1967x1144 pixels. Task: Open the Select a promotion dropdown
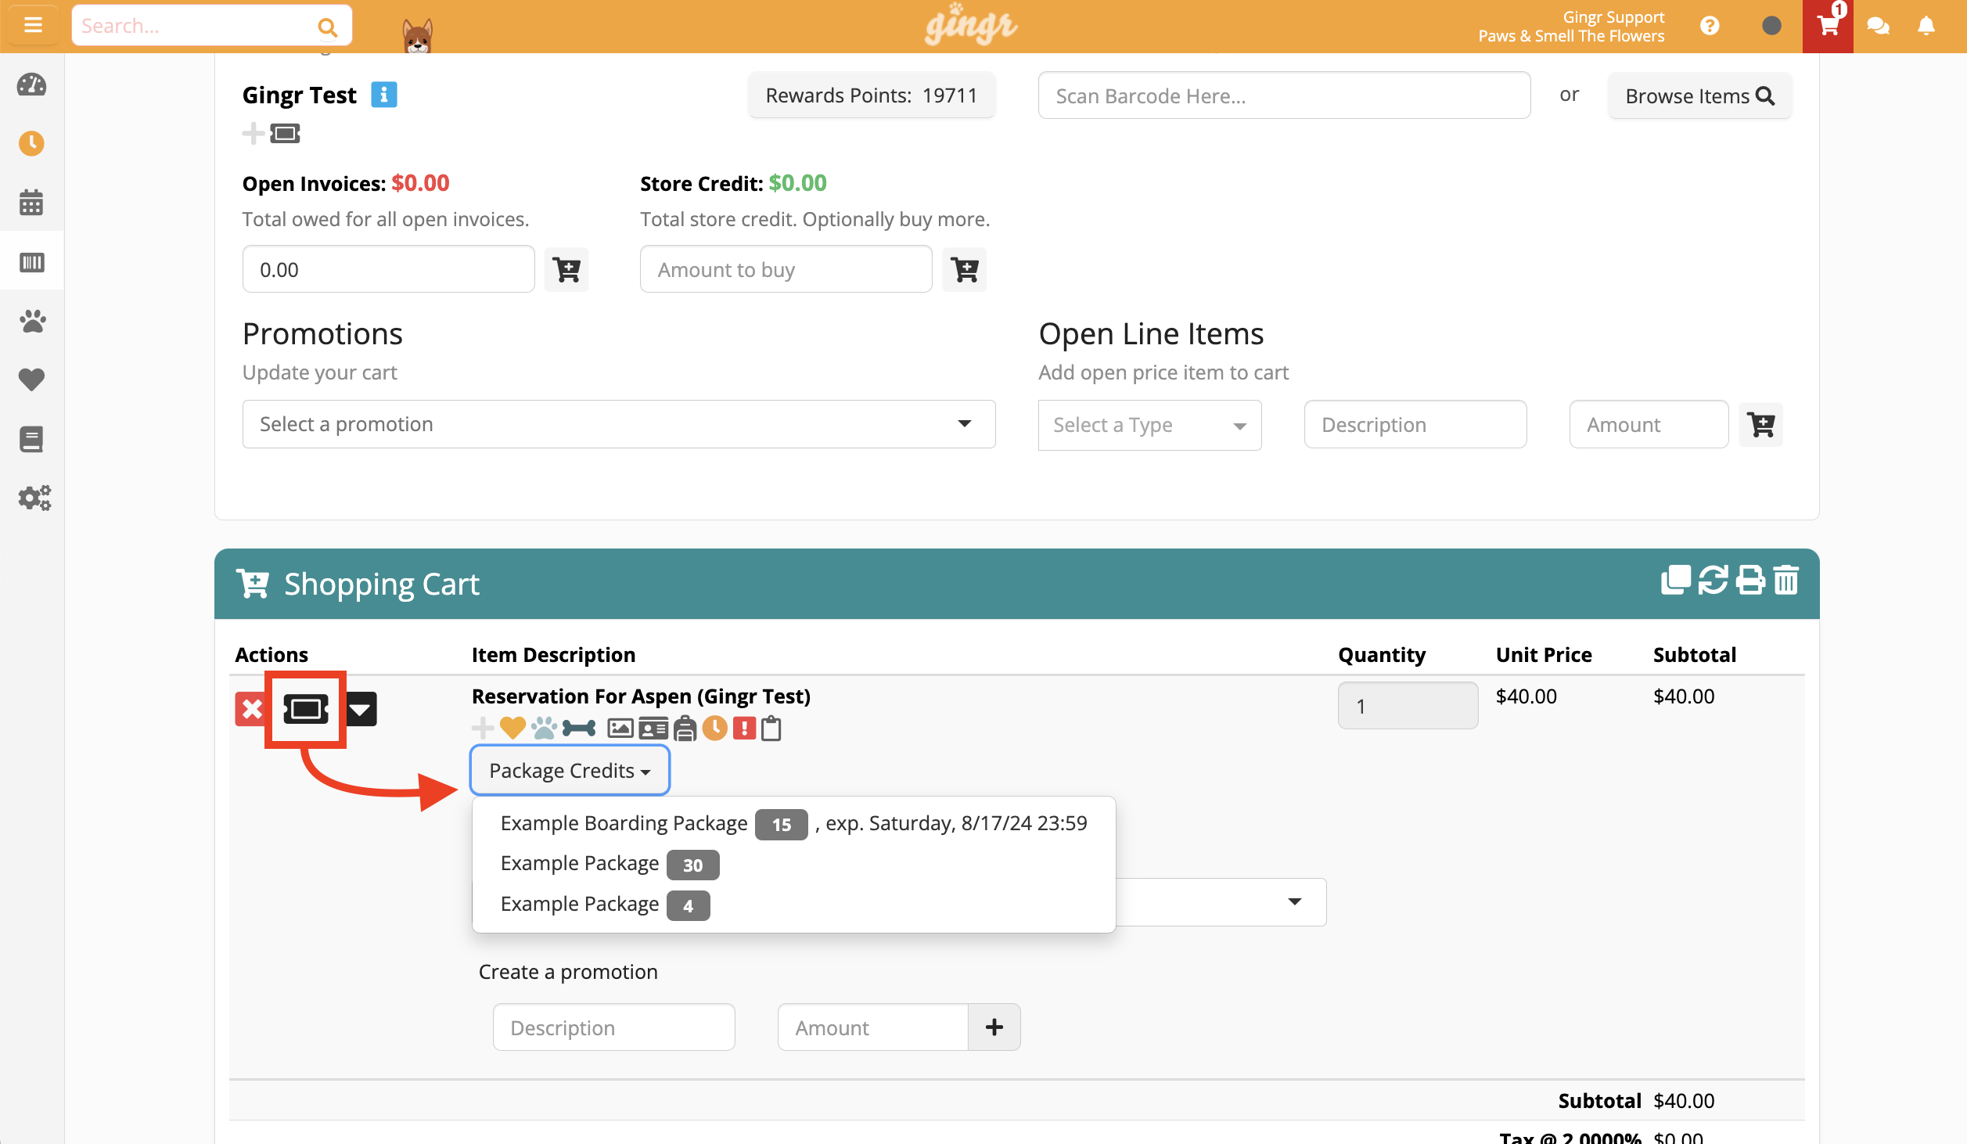point(618,424)
